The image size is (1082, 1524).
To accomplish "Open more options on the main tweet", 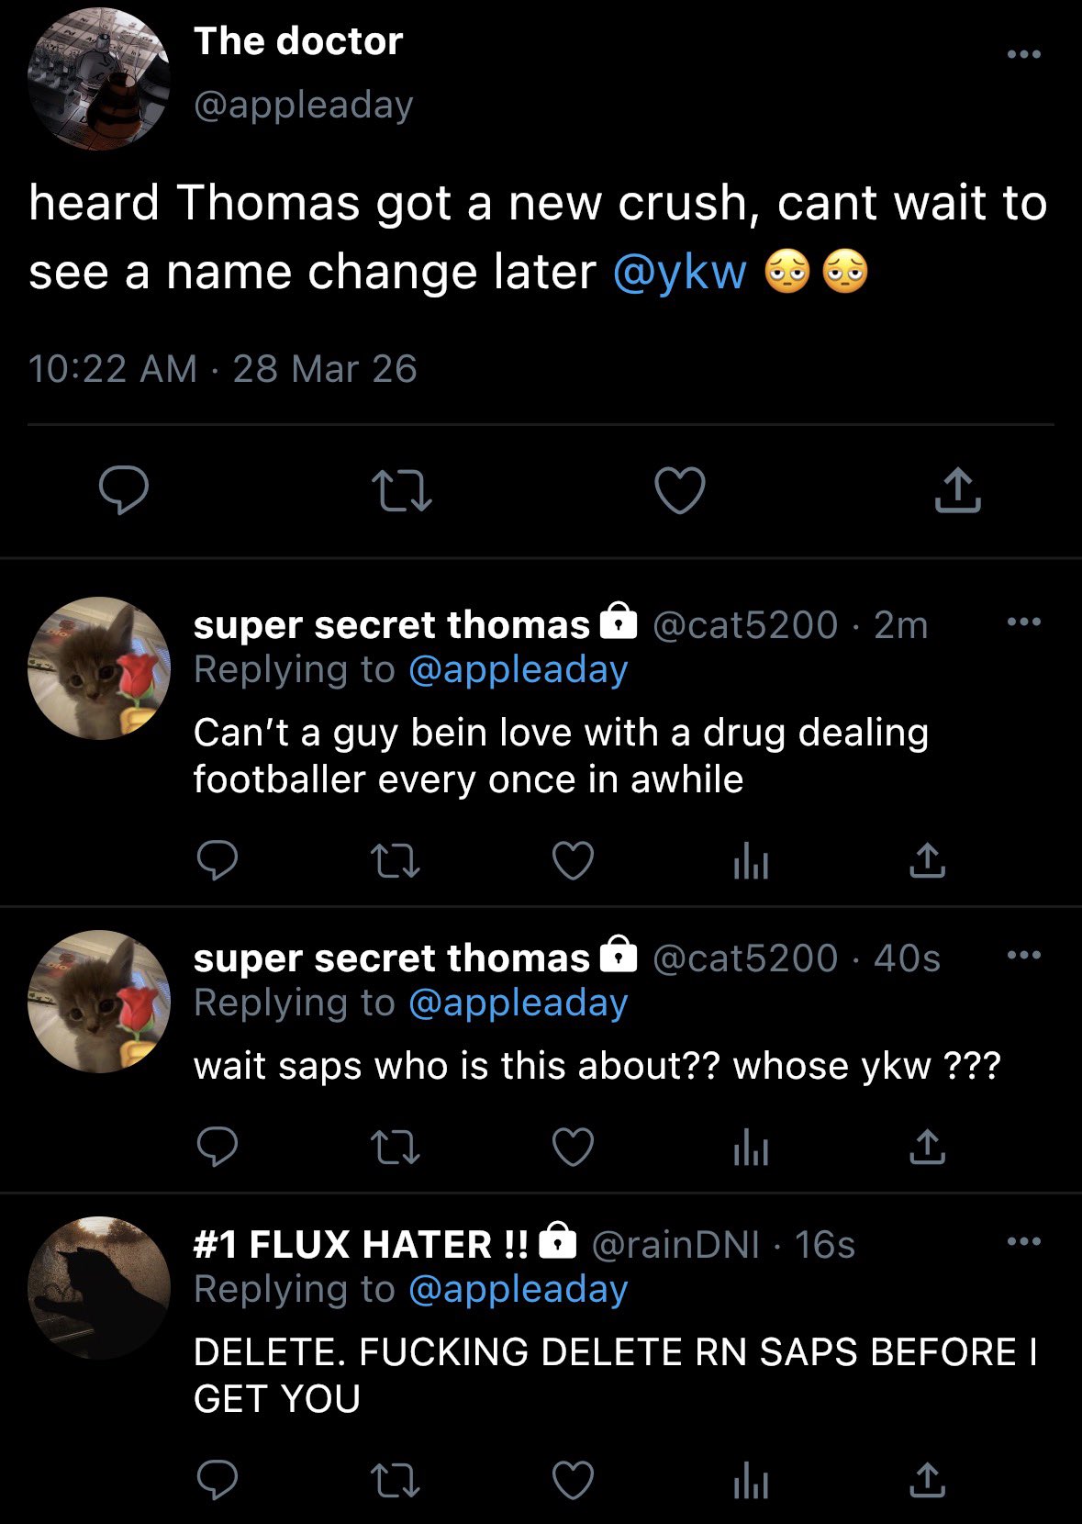I will [1023, 54].
